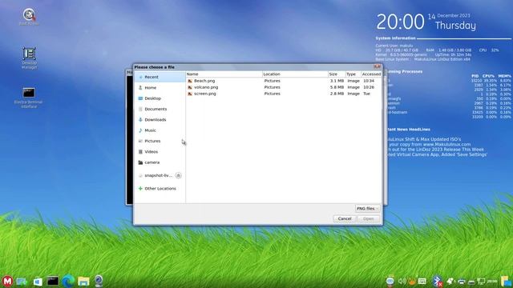Sort by the Type column header

[x=353, y=74]
